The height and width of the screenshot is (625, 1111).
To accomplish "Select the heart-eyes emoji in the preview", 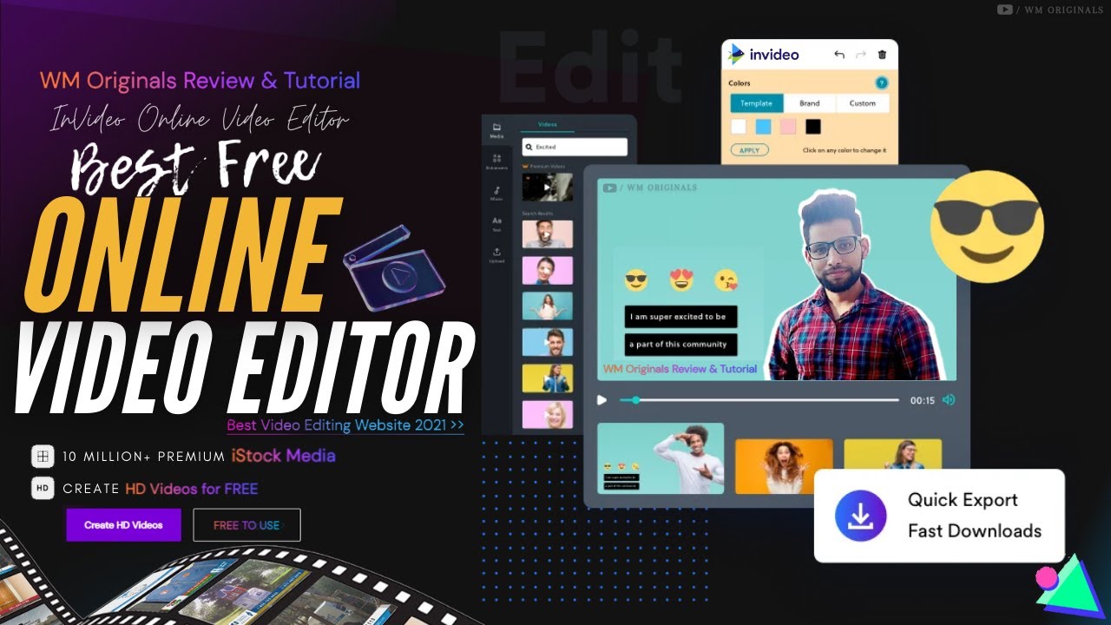I will (681, 280).
